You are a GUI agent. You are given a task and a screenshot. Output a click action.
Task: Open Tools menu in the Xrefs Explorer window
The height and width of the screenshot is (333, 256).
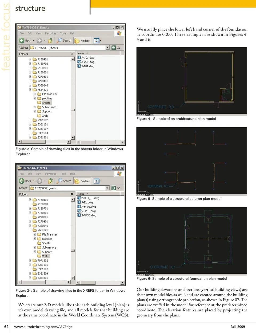tap(63, 174)
